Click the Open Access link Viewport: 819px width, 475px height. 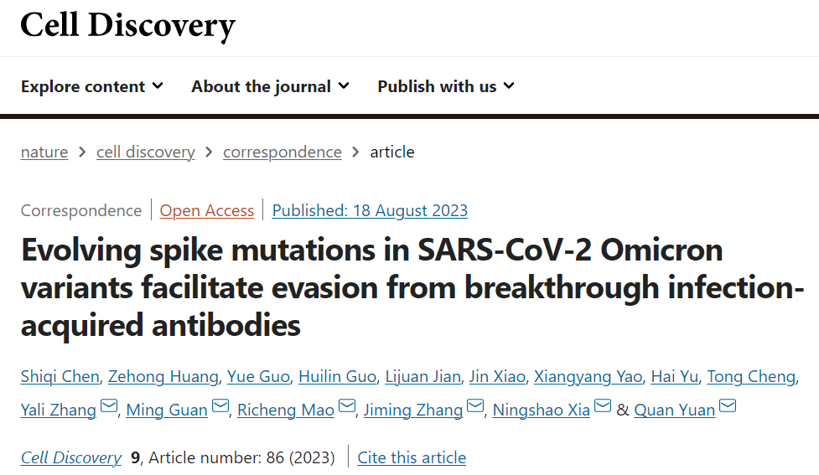pos(207,210)
